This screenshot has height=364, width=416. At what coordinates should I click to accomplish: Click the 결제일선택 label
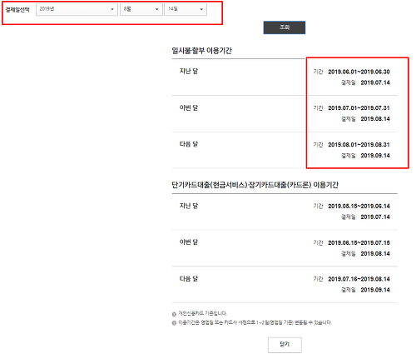click(17, 10)
